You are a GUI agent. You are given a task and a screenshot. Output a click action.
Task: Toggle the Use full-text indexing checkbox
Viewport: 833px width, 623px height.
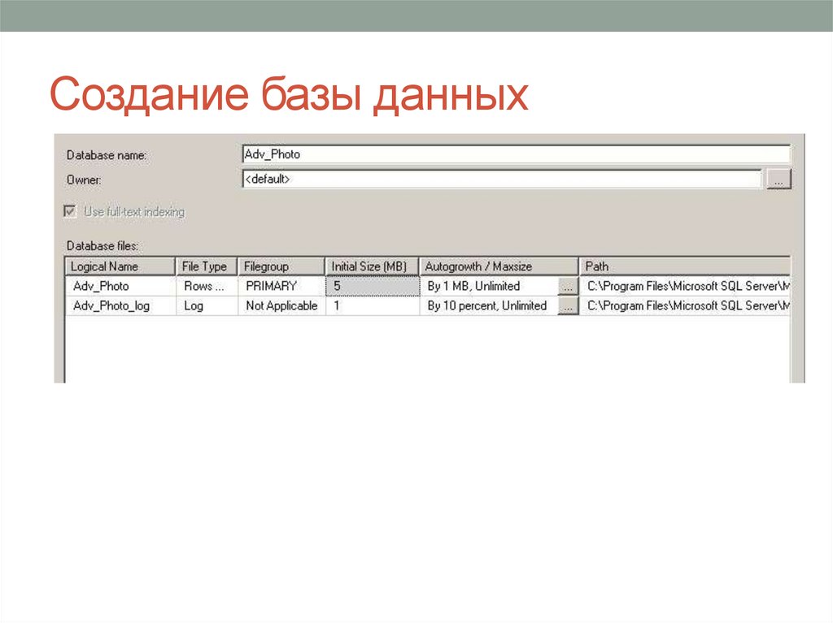[68, 210]
